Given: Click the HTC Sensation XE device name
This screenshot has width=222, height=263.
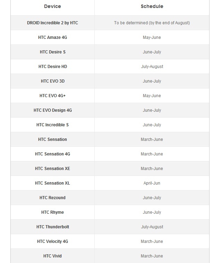Looking at the screenshot, I should (52, 169).
